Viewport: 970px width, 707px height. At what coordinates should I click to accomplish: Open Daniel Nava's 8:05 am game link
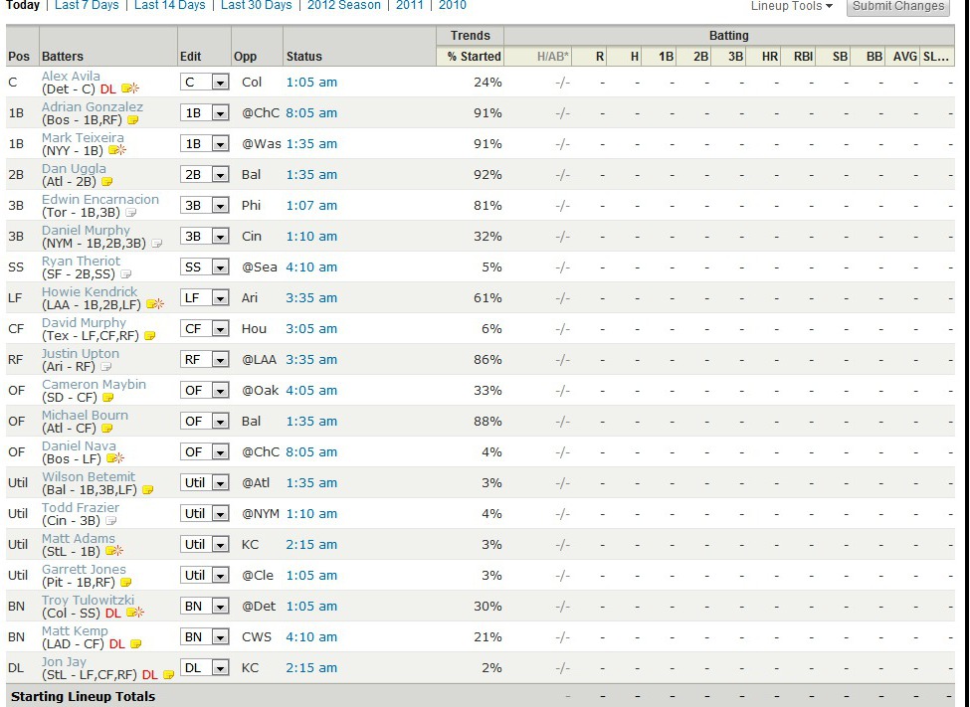tap(311, 452)
